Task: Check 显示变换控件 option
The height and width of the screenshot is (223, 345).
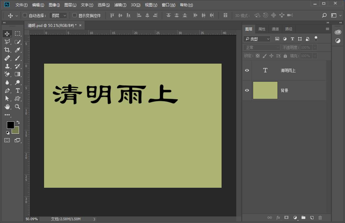Action: [x=74, y=15]
